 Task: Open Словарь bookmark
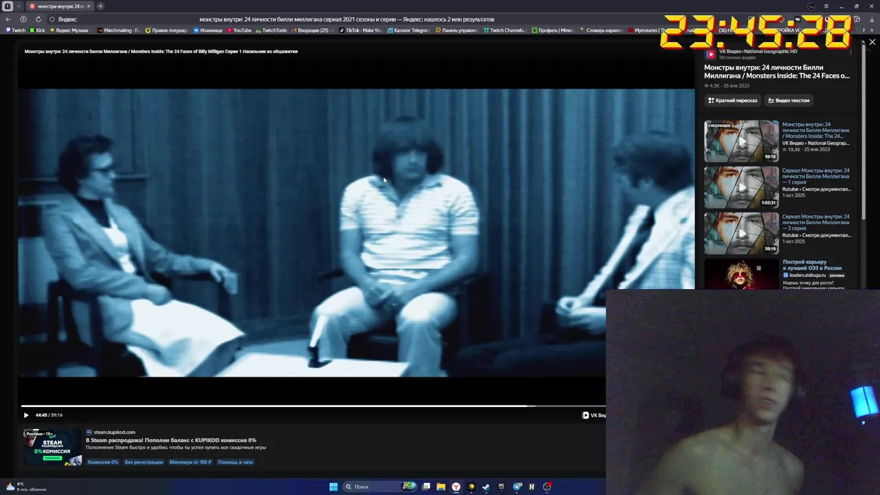click(x=602, y=30)
